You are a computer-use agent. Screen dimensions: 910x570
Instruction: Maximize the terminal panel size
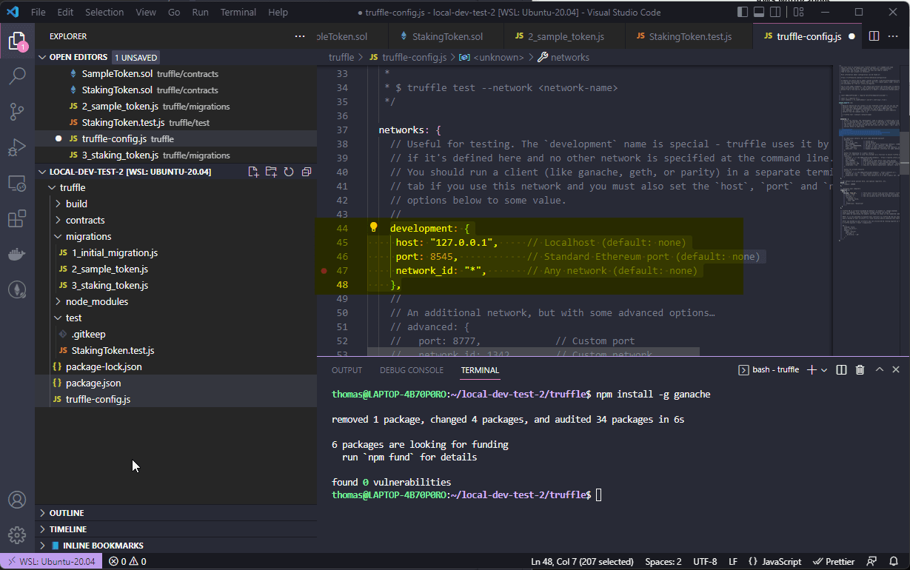click(x=880, y=369)
